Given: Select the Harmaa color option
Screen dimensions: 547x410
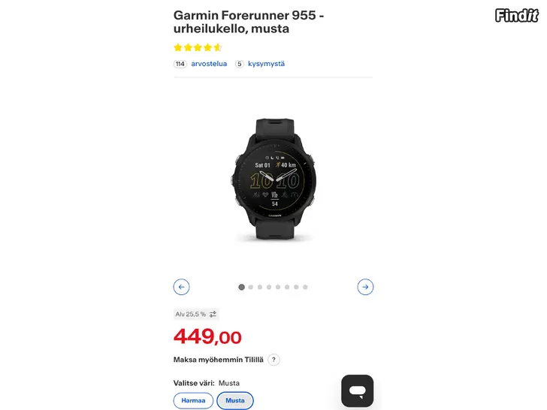Looking at the screenshot, I should click(193, 400).
